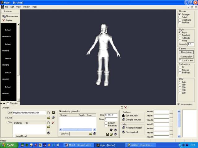The height and width of the screenshot is (148, 198).
Task: Check Reversed in normal map generator
Action: point(106,125)
